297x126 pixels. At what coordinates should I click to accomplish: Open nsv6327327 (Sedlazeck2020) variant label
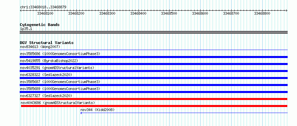(x=46, y=96)
